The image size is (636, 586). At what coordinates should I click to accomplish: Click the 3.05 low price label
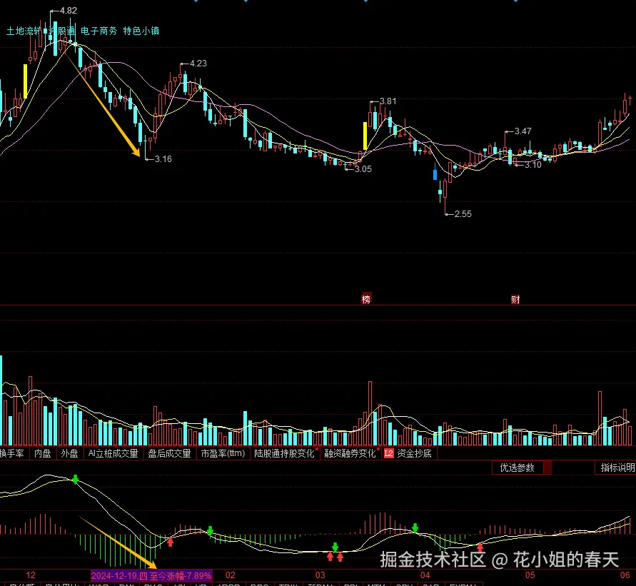(363, 169)
